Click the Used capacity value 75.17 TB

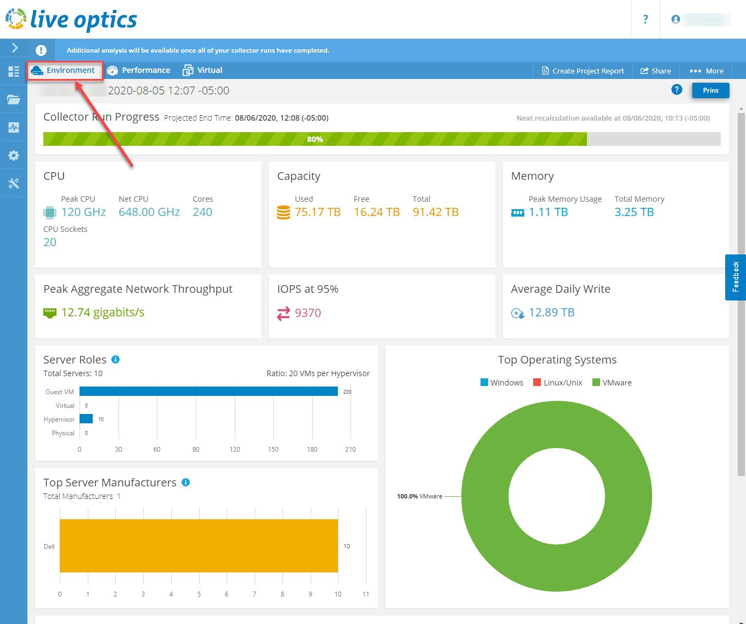pos(318,212)
